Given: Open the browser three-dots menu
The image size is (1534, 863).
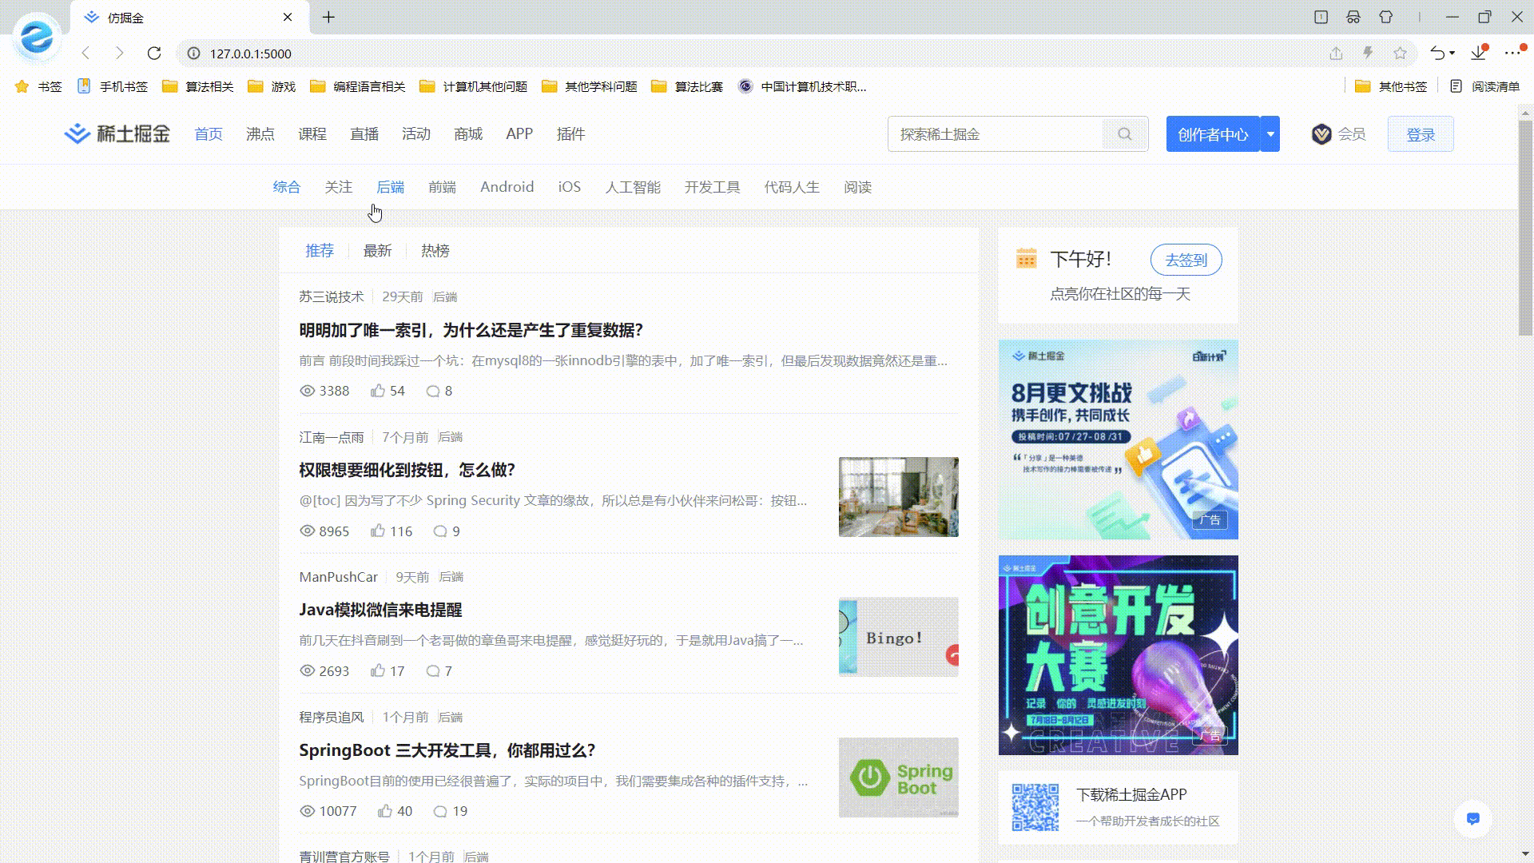Looking at the screenshot, I should 1512,54.
